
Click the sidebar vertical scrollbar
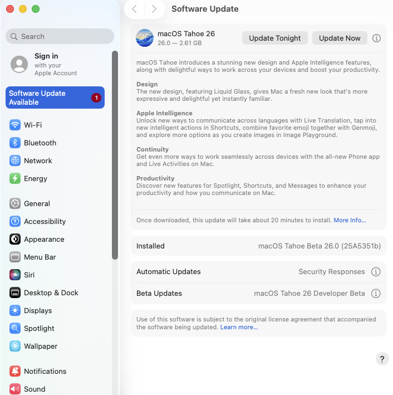coord(115,155)
